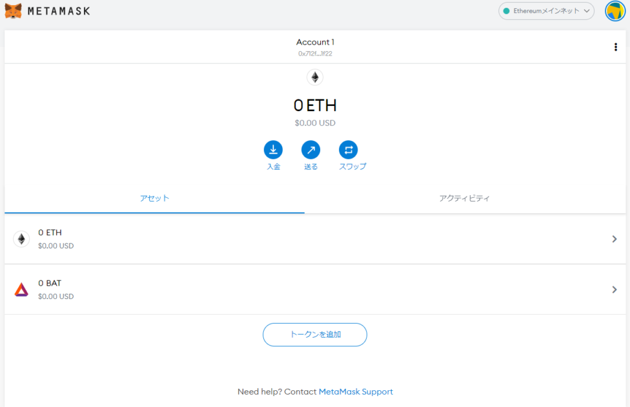Click the $0.00 USD under main balance
Image resolution: width=630 pixels, height=407 pixels.
click(x=315, y=123)
